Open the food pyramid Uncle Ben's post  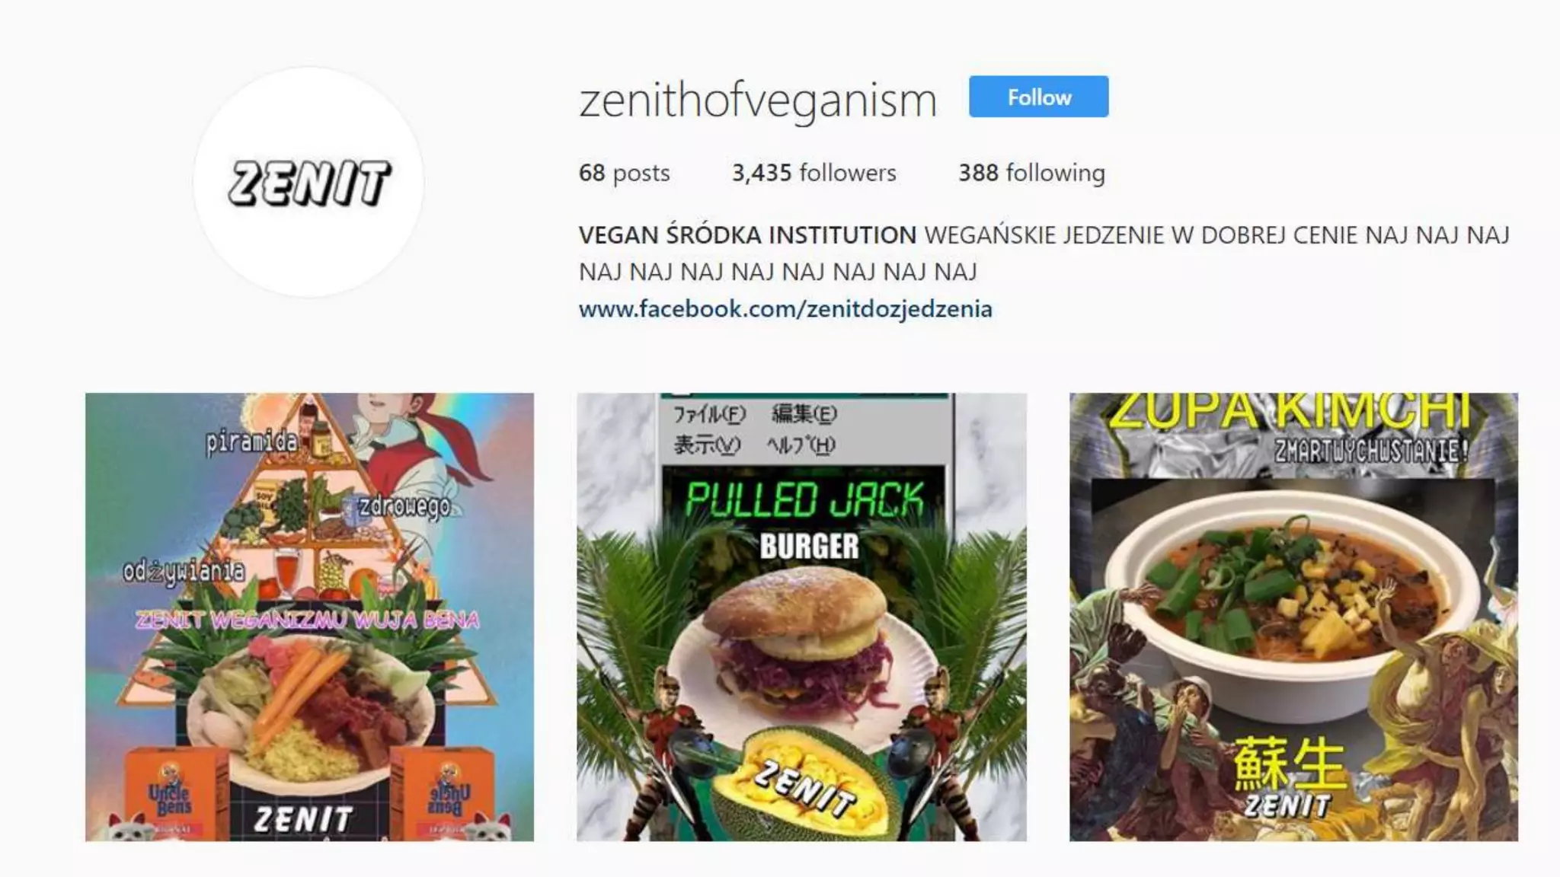[309, 617]
